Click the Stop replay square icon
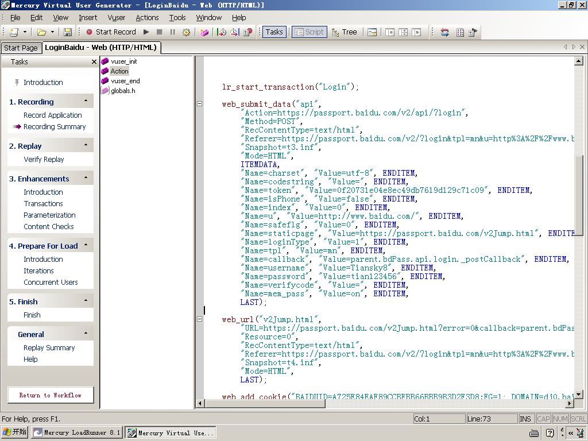The image size is (588, 441). click(160, 32)
